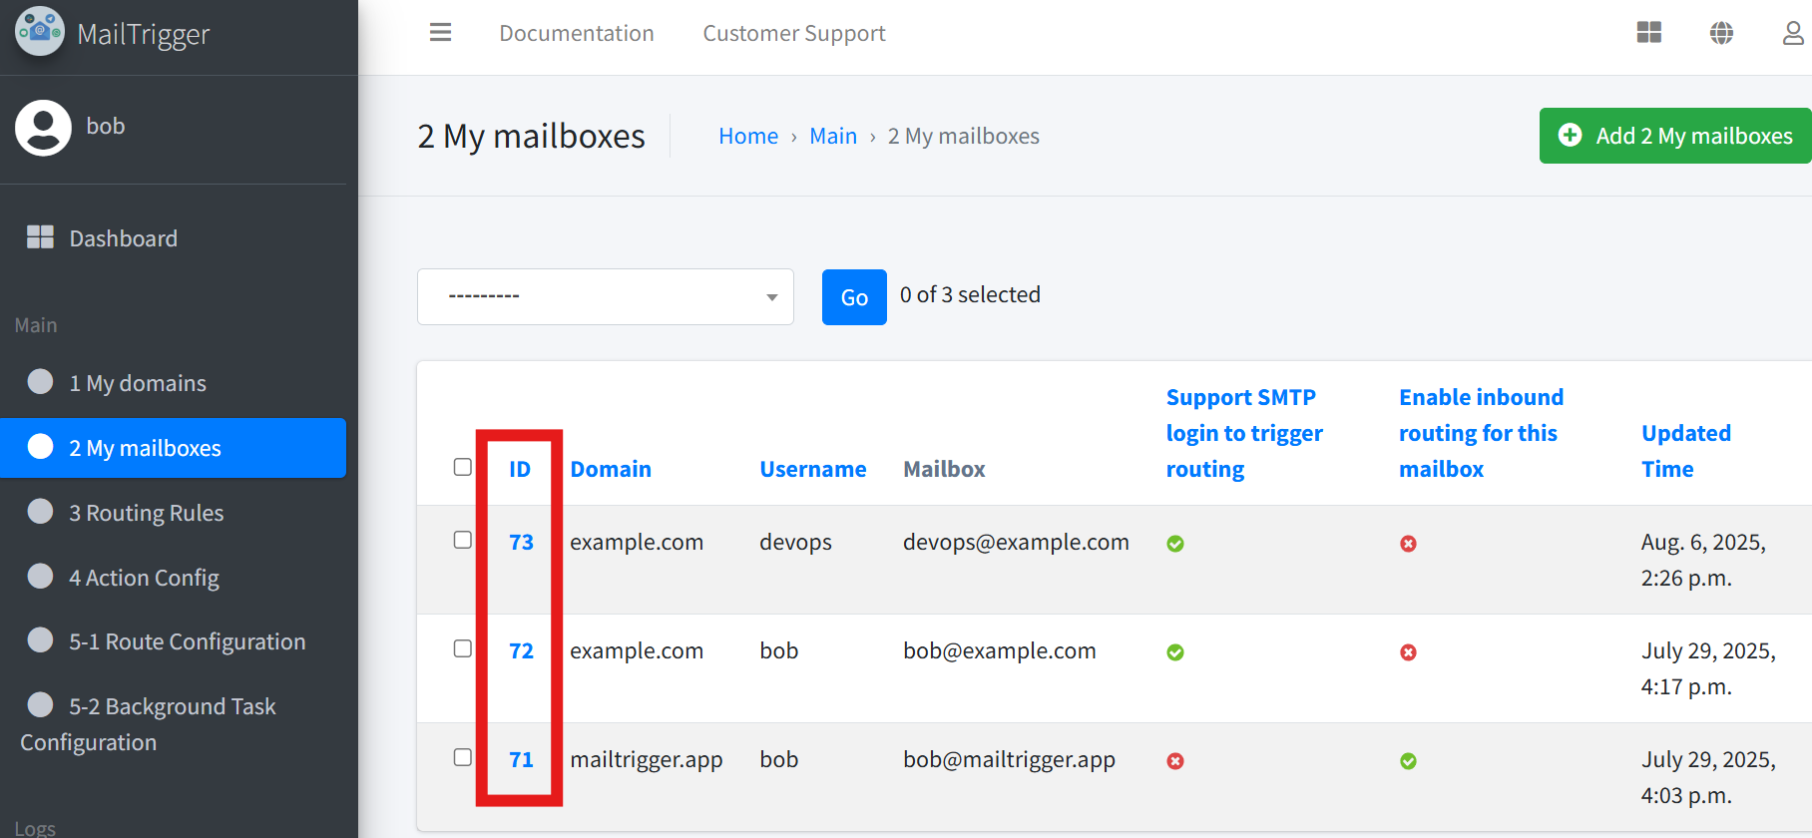Click the globe language icon
Image resolution: width=1812 pixels, height=838 pixels.
pyautogui.click(x=1721, y=33)
